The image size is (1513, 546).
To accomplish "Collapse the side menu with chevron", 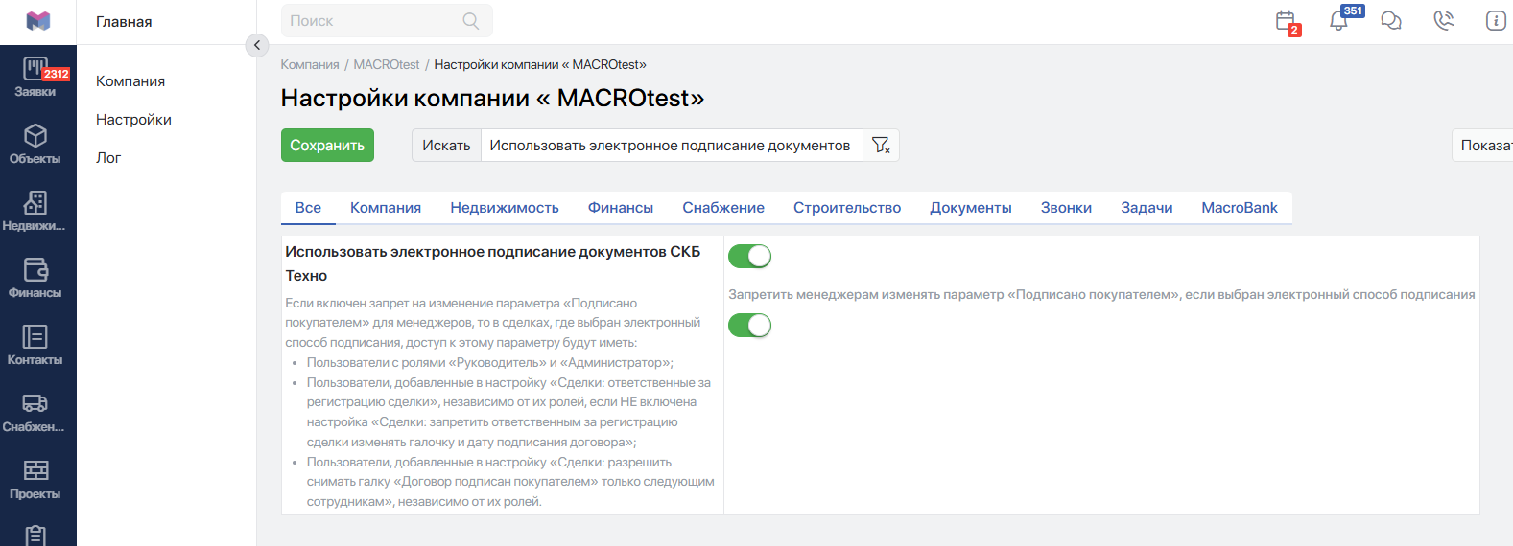I will pos(257,45).
